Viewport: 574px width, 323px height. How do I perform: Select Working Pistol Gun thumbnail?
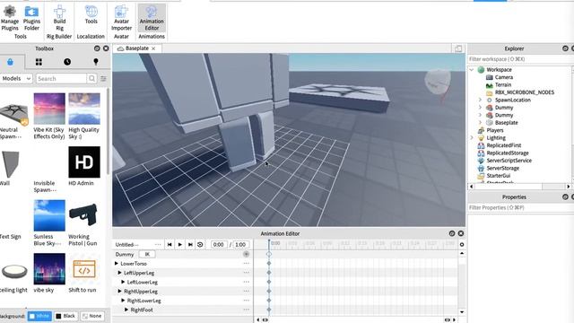point(84,215)
